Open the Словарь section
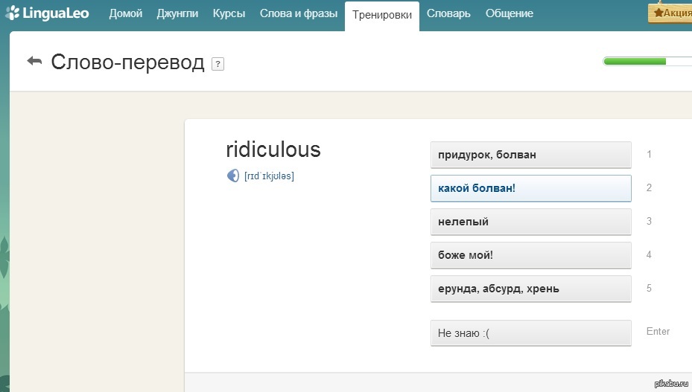This screenshot has width=692, height=392. click(x=449, y=13)
